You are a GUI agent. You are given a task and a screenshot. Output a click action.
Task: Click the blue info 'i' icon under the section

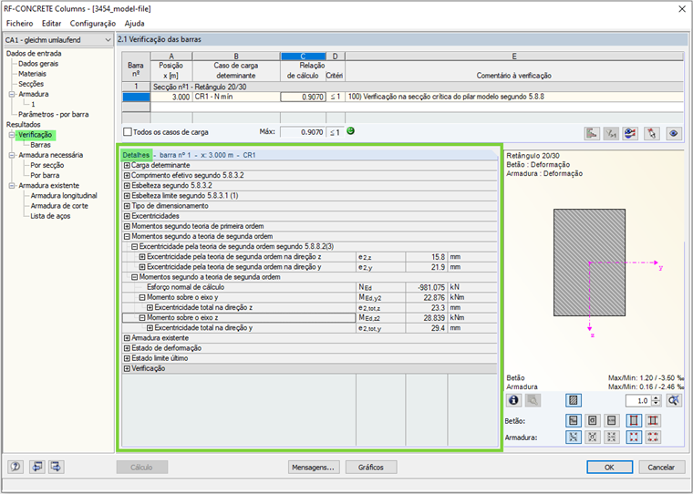pos(513,400)
